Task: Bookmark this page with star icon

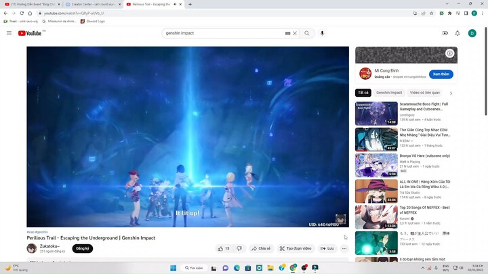Action: point(431,14)
